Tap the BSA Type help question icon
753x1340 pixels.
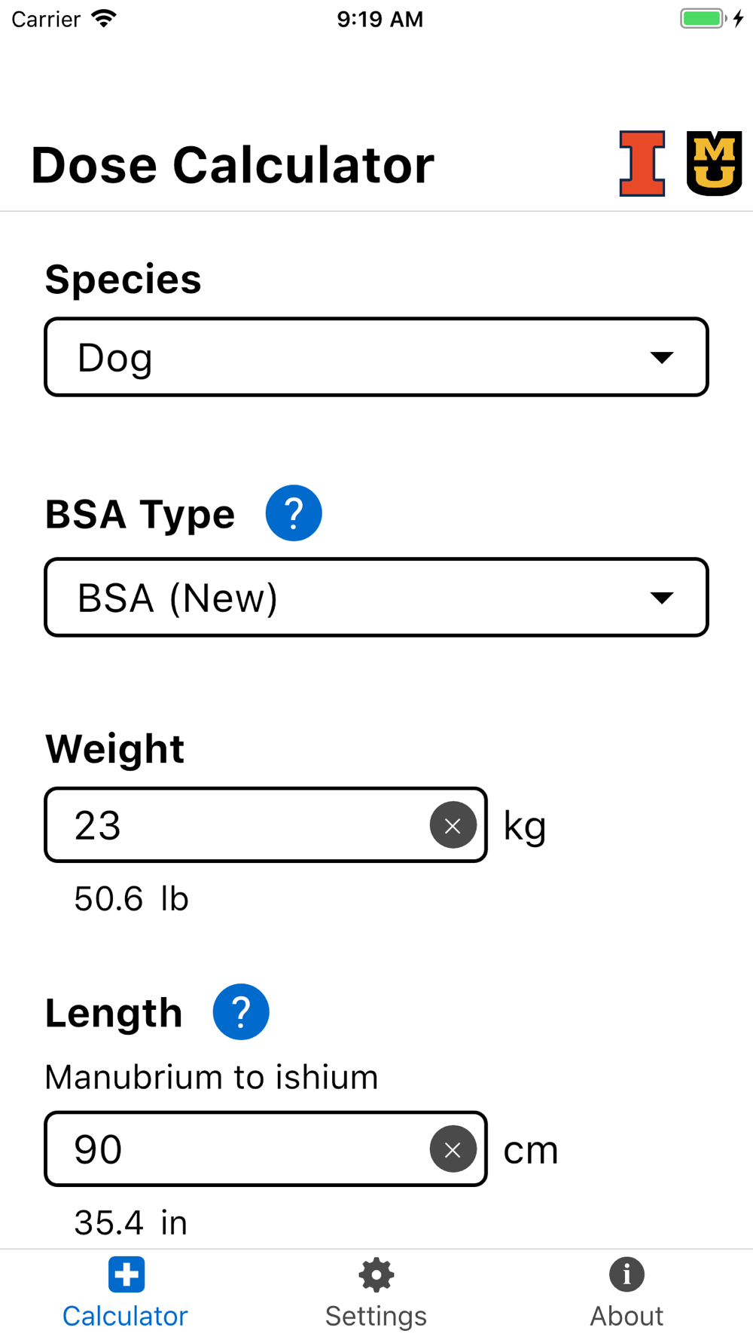[294, 513]
